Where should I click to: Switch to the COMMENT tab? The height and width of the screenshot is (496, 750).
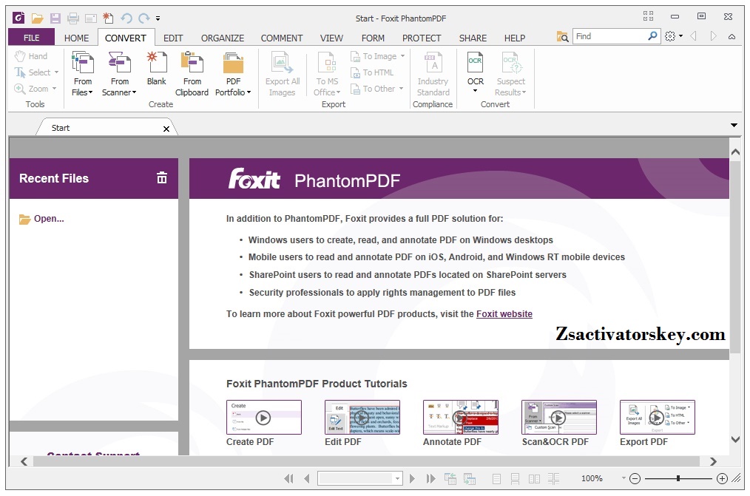tap(282, 38)
